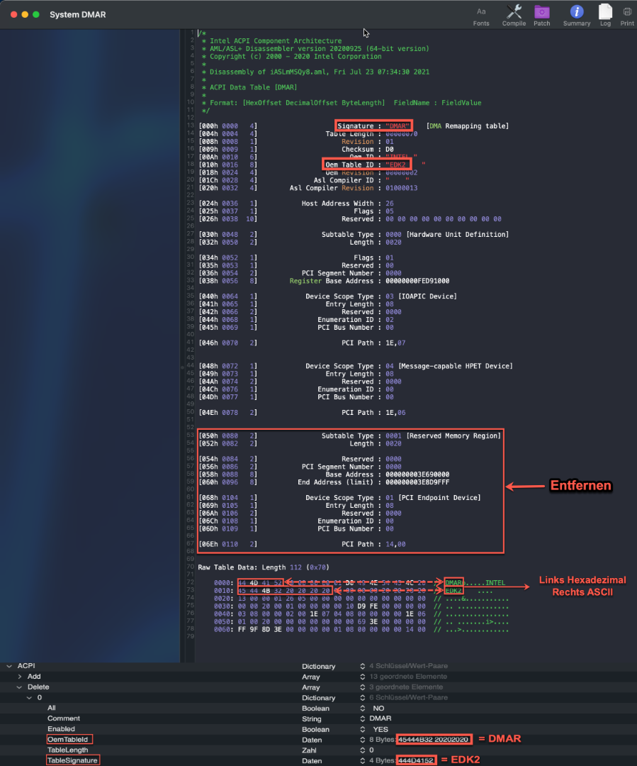Change type of the Comment String row

point(363,718)
